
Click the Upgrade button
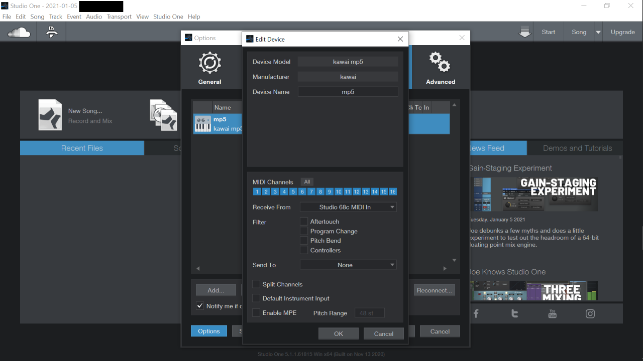623,32
